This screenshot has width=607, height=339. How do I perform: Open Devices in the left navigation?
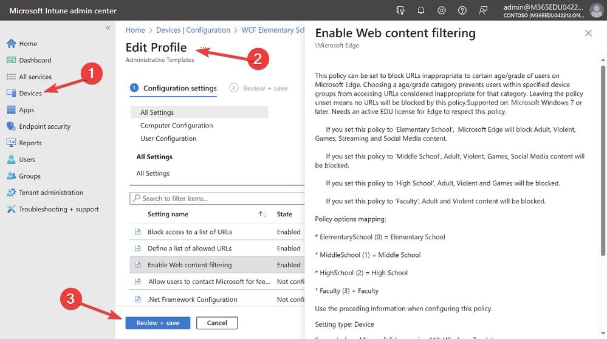(30, 94)
